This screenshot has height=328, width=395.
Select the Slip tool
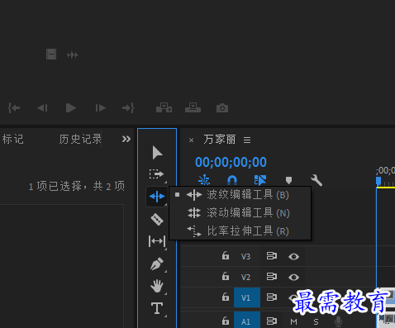[x=157, y=241]
